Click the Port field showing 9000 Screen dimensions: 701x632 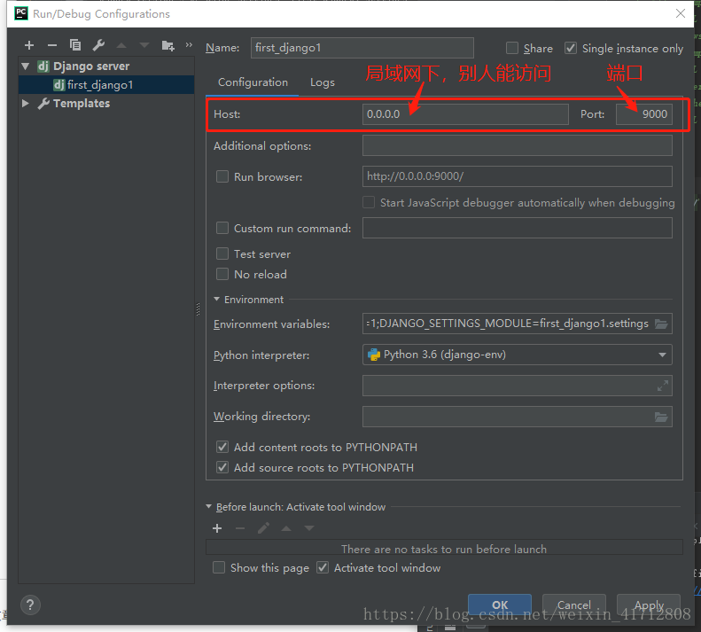pyautogui.click(x=644, y=114)
